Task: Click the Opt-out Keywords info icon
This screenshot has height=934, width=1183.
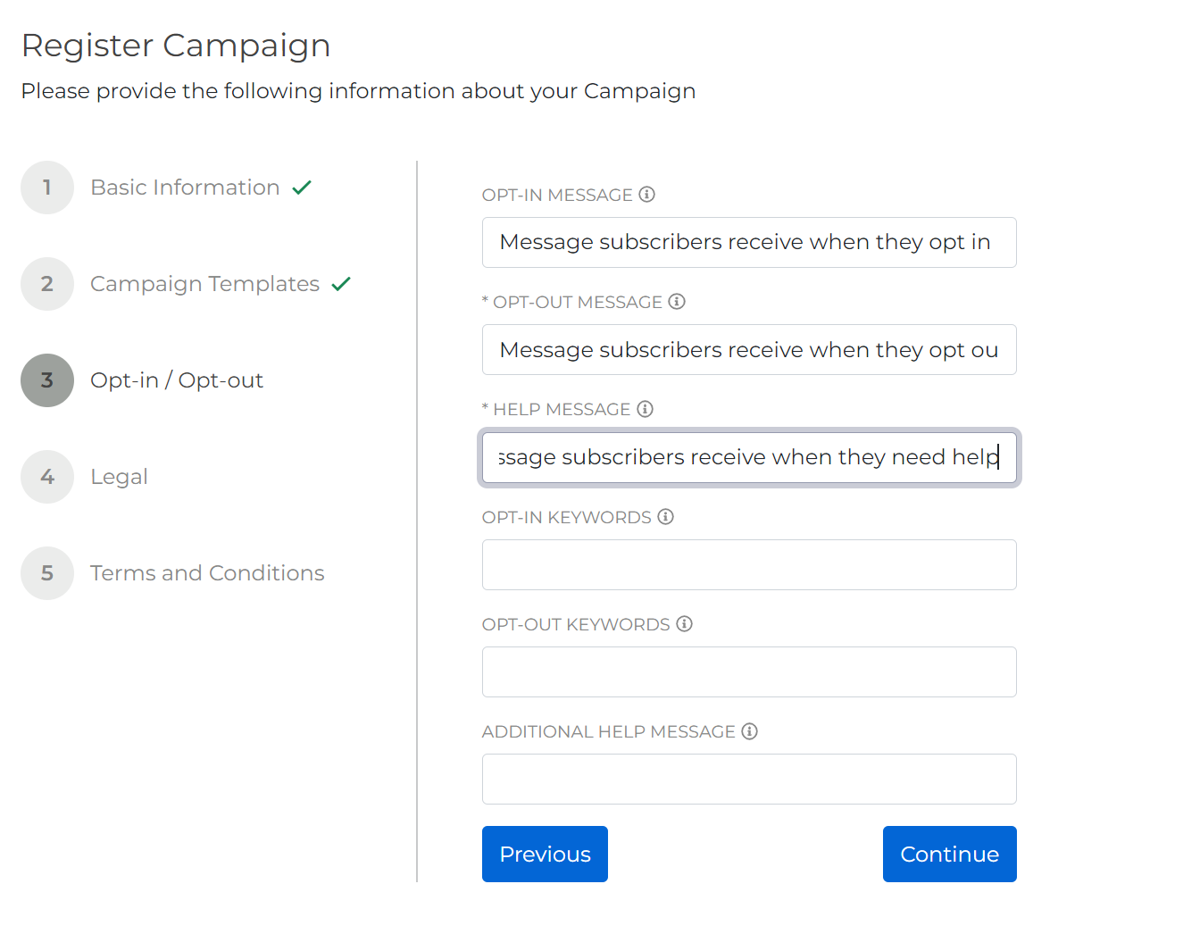Action: pyautogui.click(x=684, y=624)
